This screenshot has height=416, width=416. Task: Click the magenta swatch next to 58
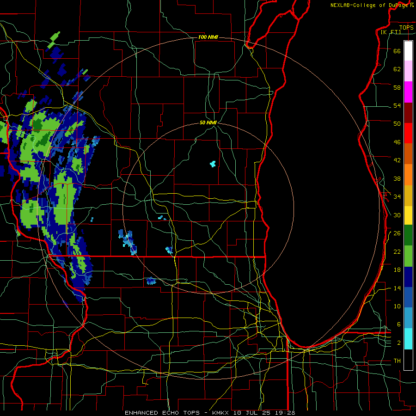click(408, 92)
